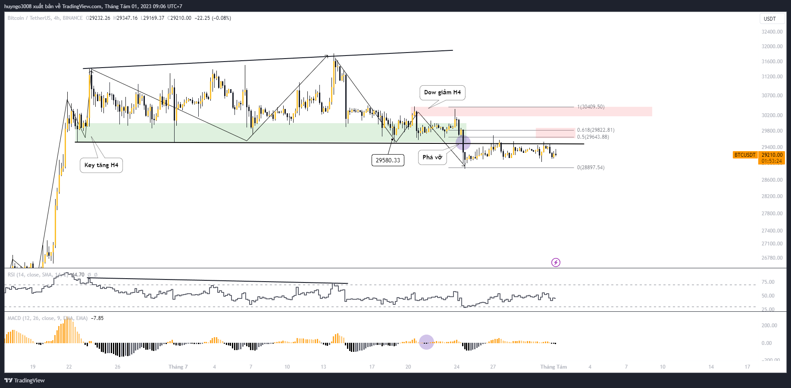Click the Bitcoin / TetherUS chart title

[x=45, y=18]
